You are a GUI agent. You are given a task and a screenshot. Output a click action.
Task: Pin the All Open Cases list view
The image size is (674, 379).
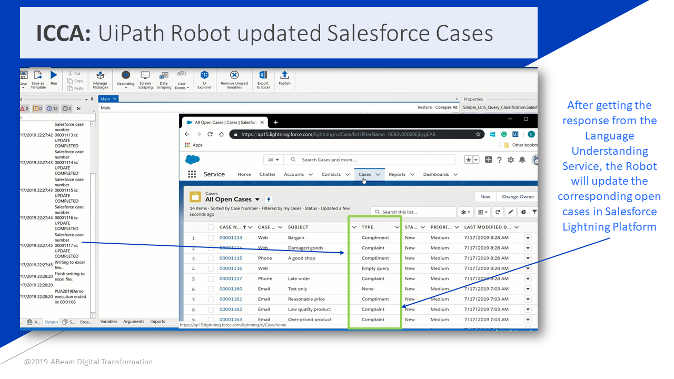269,200
